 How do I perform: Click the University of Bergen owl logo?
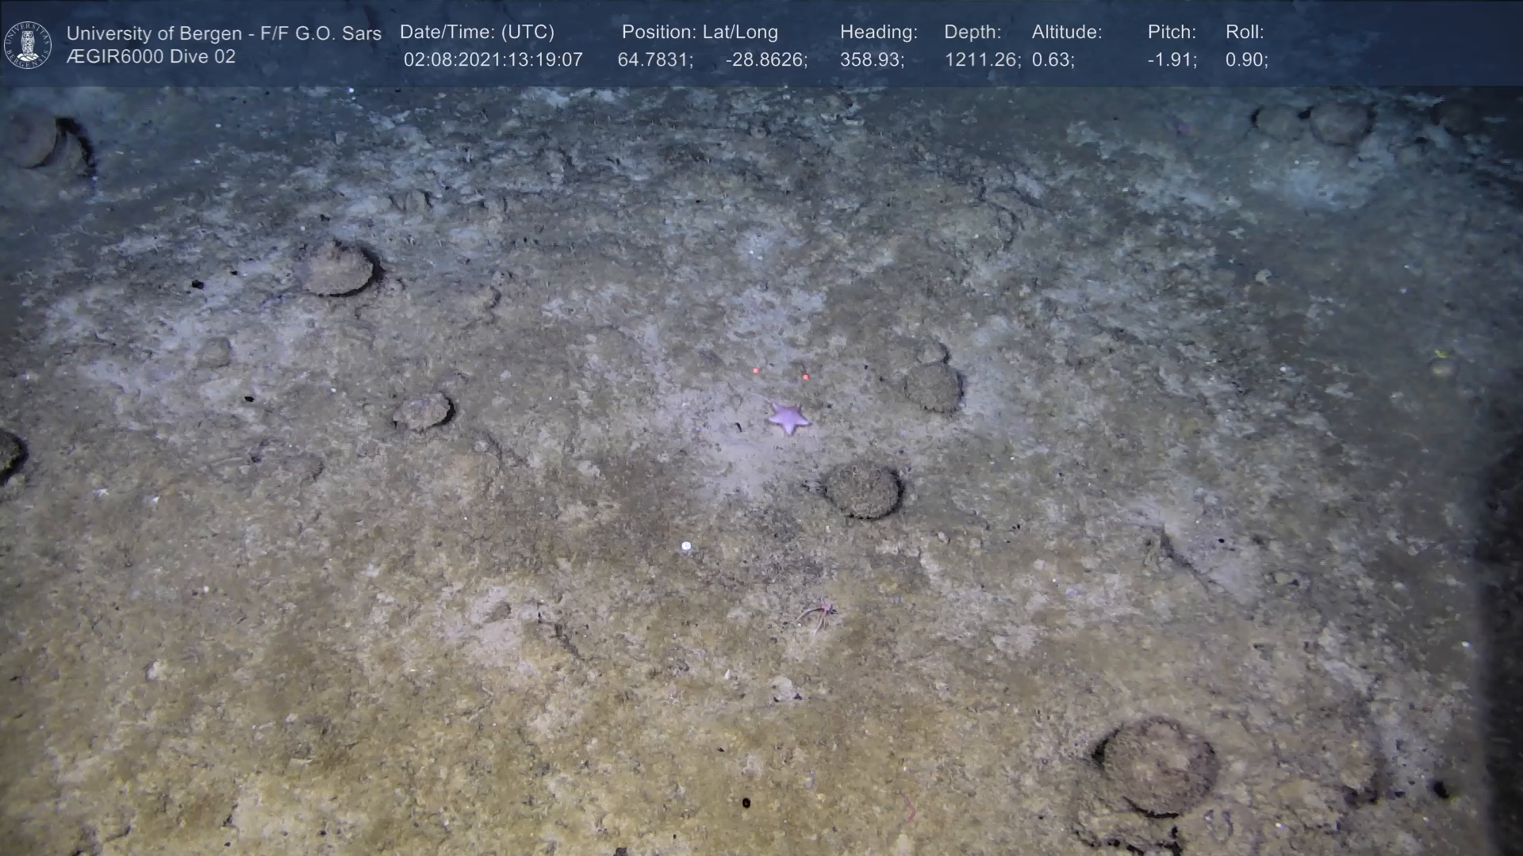[x=28, y=44]
